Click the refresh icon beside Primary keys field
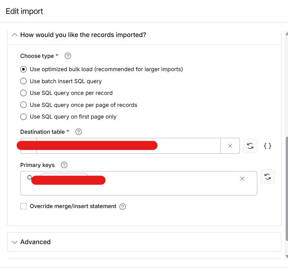Screen dimensions: 288x271 pyautogui.click(x=267, y=176)
